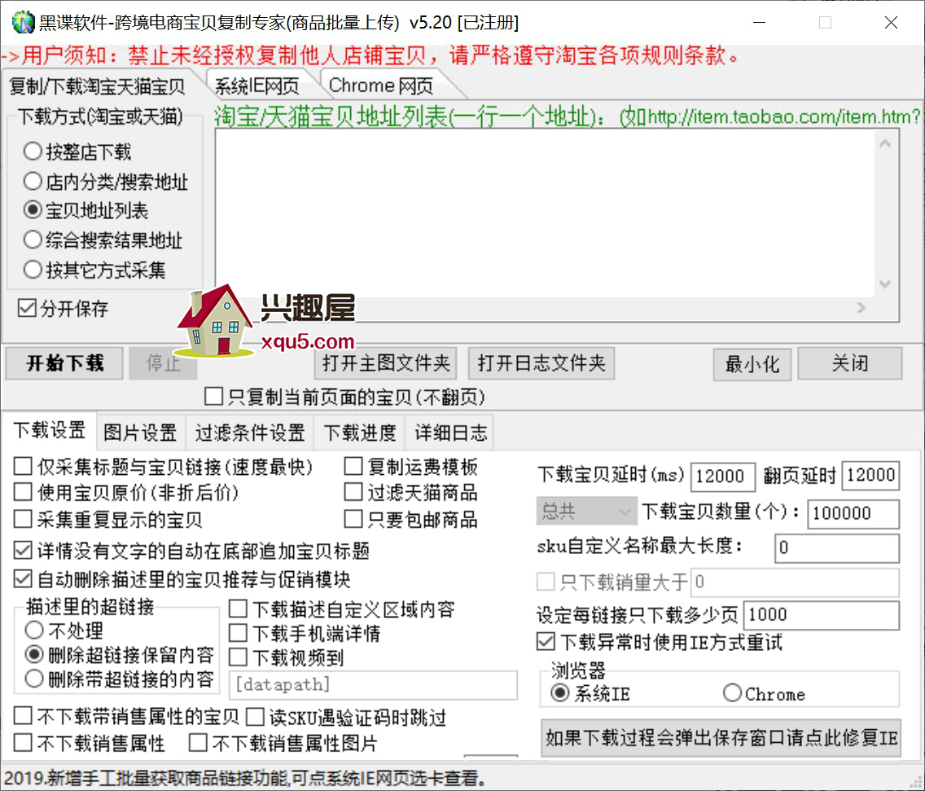925x791 pixels.
Task: Click address list scroll up arrow
Action: coord(885,143)
